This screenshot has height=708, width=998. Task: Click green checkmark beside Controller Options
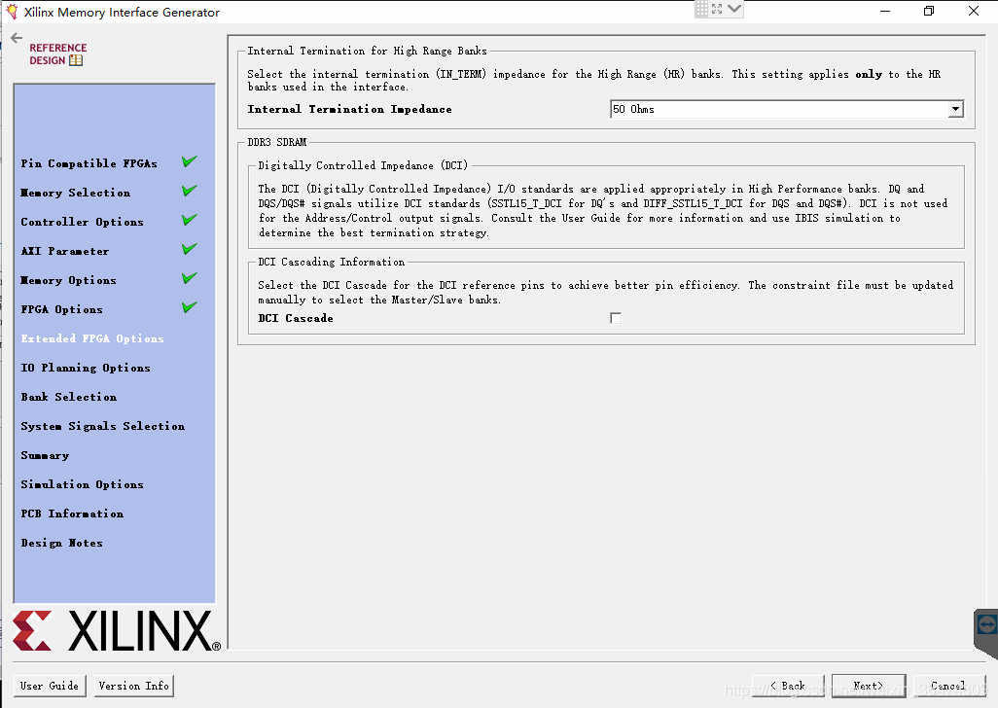[x=189, y=220]
